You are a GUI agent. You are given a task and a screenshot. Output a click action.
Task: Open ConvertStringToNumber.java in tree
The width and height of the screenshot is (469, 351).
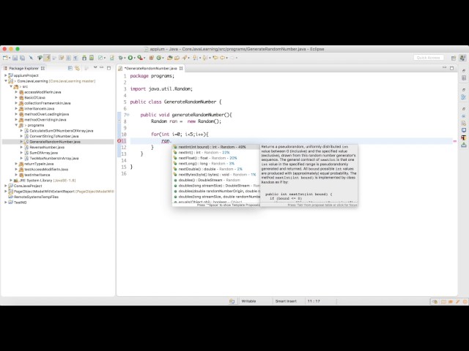click(x=53, y=136)
